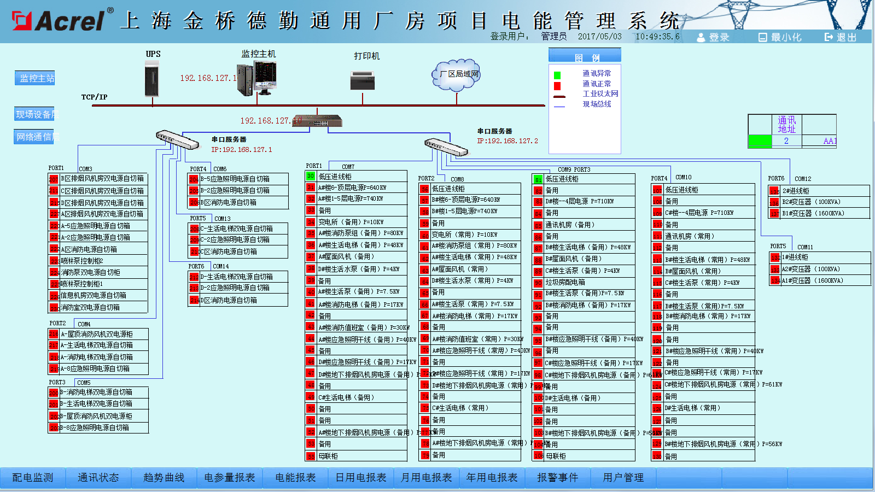Open the 用户管理 tab

click(623, 477)
